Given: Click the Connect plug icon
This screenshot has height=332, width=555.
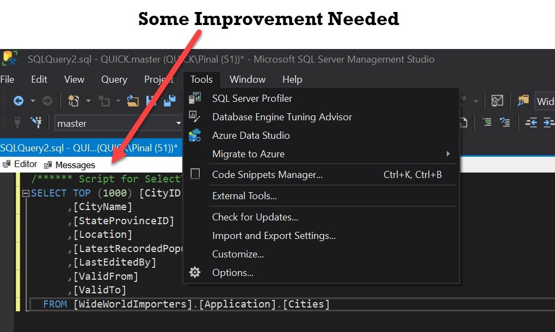Looking at the screenshot, I should (x=17, y=123).
